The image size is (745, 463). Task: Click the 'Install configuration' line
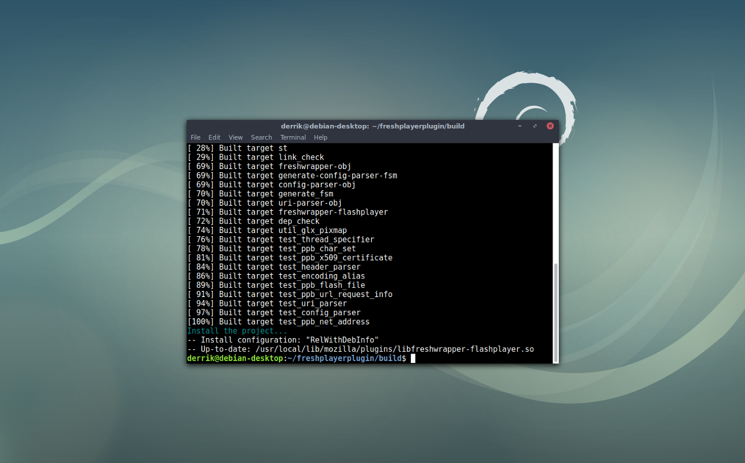(x=283, y=340)
